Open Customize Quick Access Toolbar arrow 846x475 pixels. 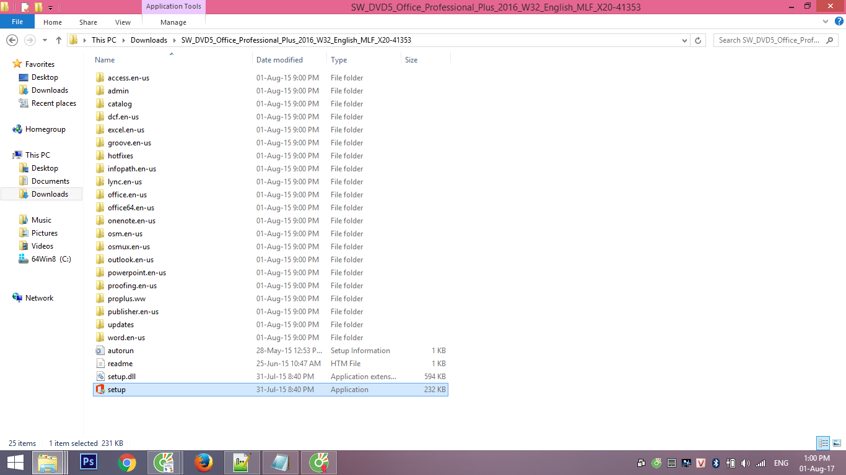point(50,8)
